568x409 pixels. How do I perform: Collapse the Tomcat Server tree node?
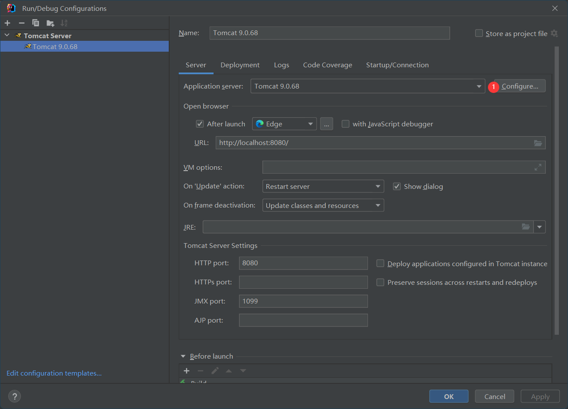point(7,36)
